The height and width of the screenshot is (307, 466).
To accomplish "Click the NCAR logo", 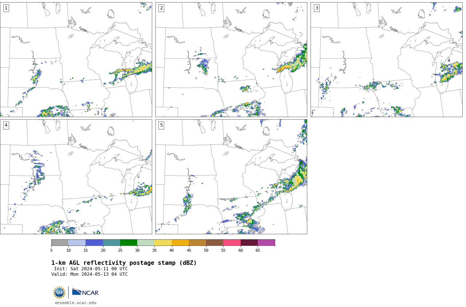I will (85, 292).
